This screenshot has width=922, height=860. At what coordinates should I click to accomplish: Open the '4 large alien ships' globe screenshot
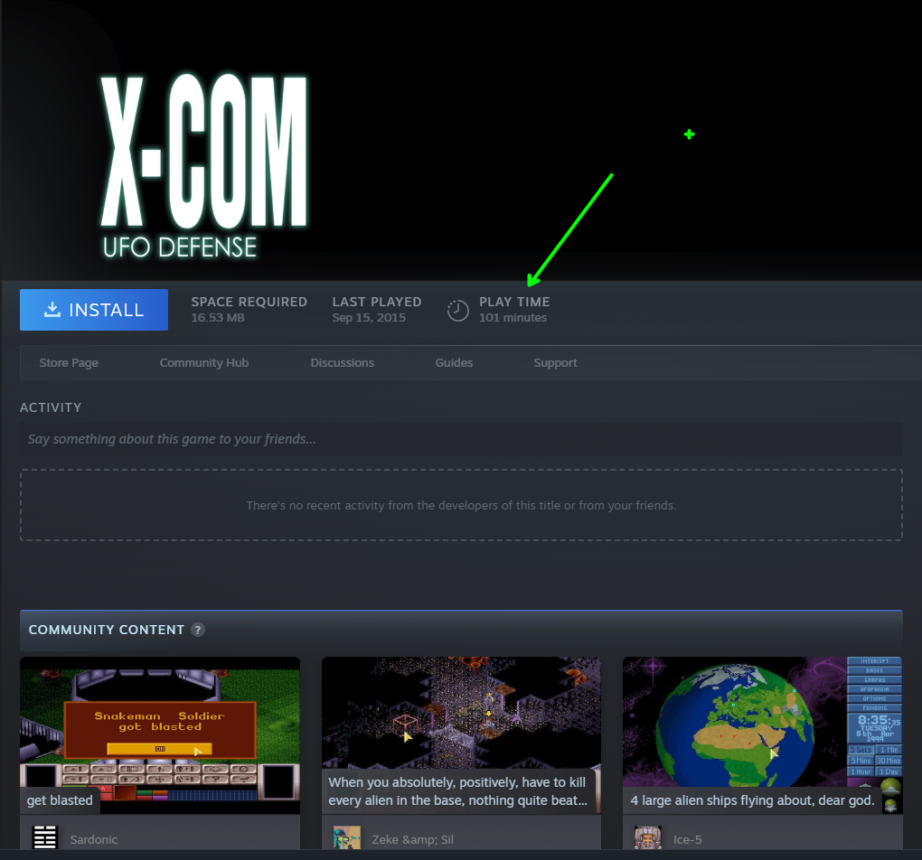pos(762,735)
